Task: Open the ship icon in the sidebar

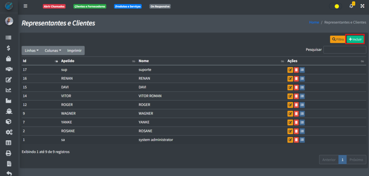Action: [x=9, y=111]
